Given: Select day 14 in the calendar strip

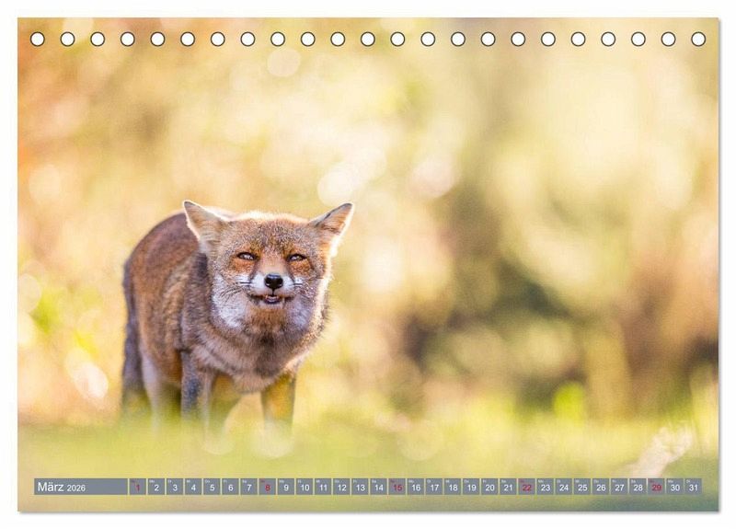Looking at the screenshot, I should point(379,487).
